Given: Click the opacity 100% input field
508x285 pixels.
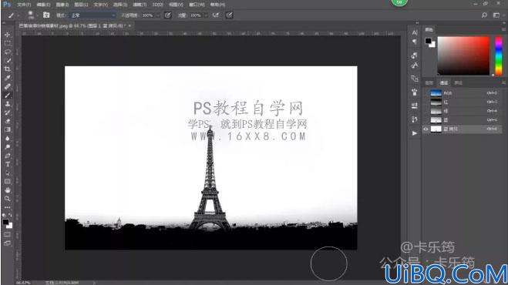Looking at the screenshot, I should (x=147, y=15).
